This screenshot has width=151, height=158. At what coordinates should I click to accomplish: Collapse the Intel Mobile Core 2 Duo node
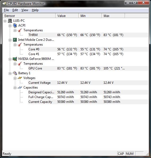(10, 40)
